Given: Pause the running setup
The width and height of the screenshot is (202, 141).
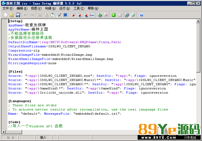Looking at the screenshot, I should point(120,15).
